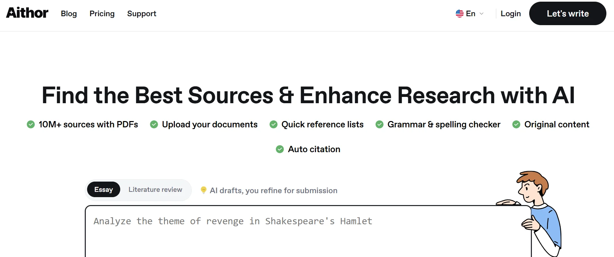The width and height of the screenshot is (614, 257).
Task: Click the checkmark next to Upload your documents
Action: (x=154, y=124)
